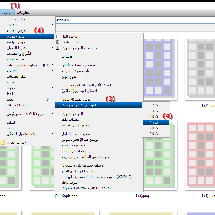Click 'لا تستخدم نظام W7/Vista للمسارات'
The width and height of the screenshot is (215, 215).
coord(98,188)
